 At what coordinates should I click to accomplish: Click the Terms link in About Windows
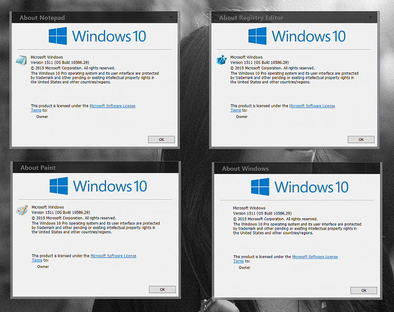pyautogui.click(x=239, y=261)
